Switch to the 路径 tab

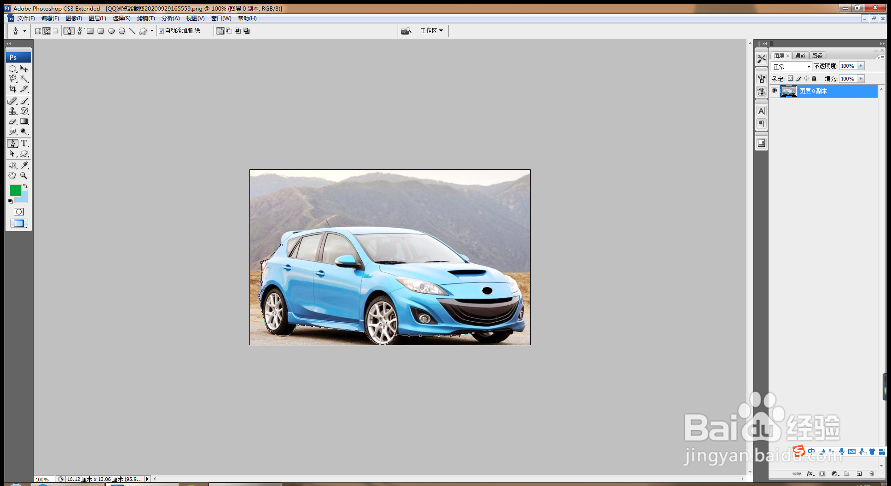(x=817, y=56)
